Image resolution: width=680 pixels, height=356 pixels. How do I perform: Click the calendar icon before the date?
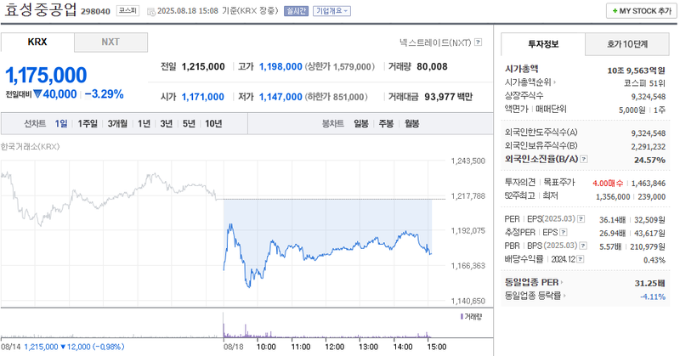point(151,11)
